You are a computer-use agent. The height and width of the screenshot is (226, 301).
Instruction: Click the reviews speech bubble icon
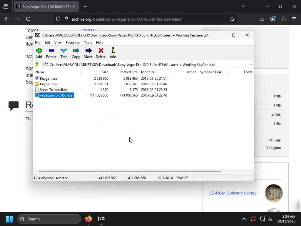[x=14, y=106]
